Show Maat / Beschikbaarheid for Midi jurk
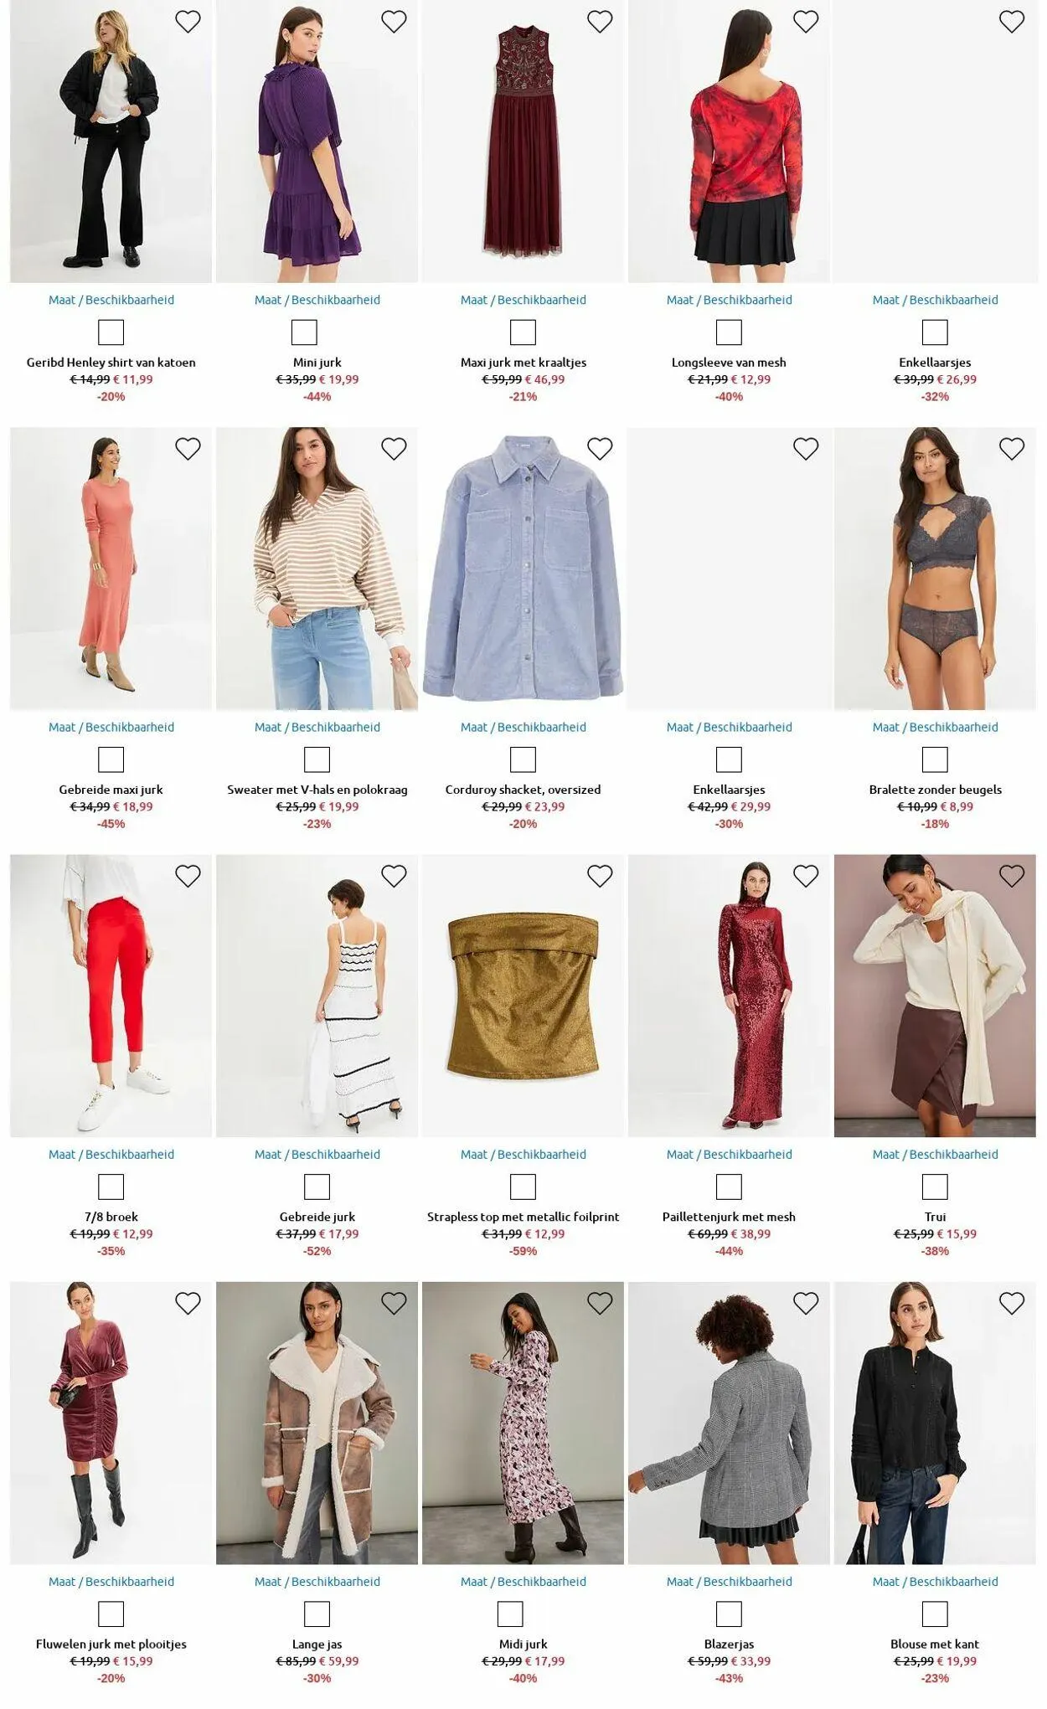 pos(523,1581)
